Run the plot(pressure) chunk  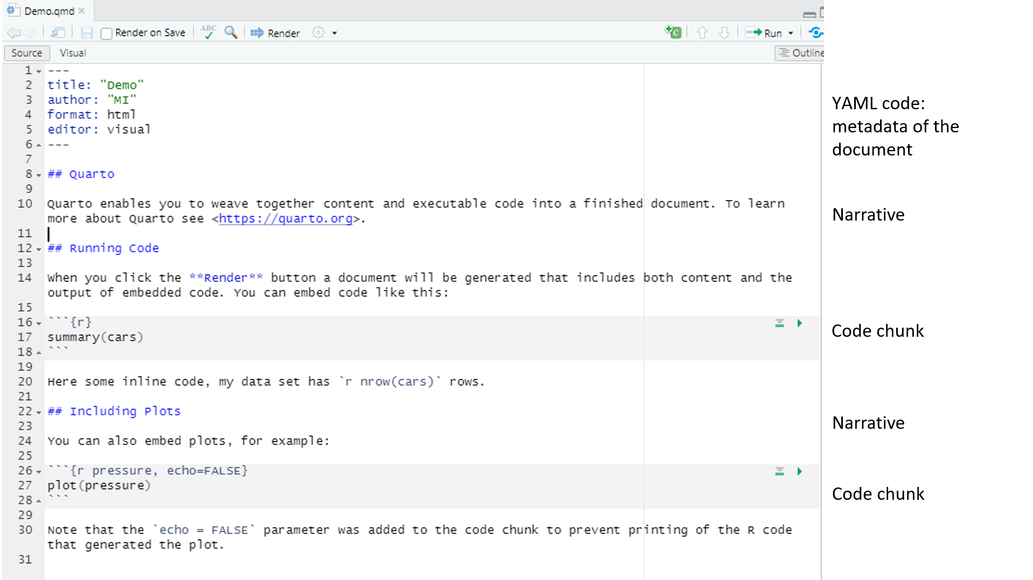800,471
